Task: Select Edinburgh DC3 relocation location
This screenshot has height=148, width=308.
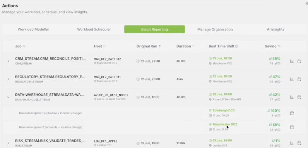Action: pyautogui.click(x=224, y=110)
